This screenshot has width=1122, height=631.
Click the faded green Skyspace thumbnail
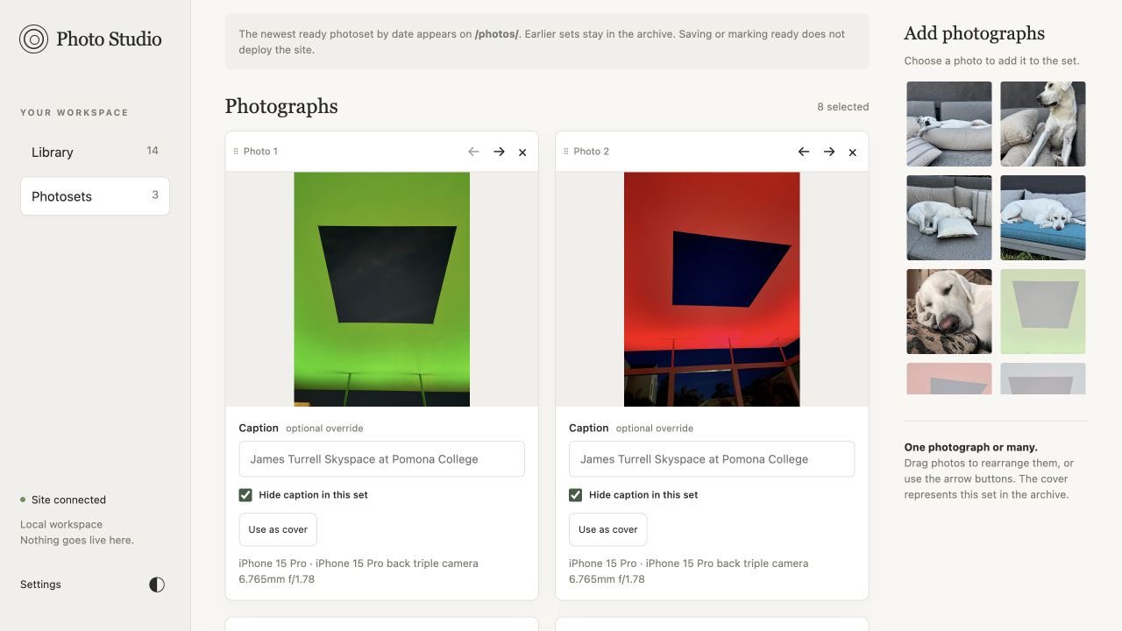(1043, 311)
